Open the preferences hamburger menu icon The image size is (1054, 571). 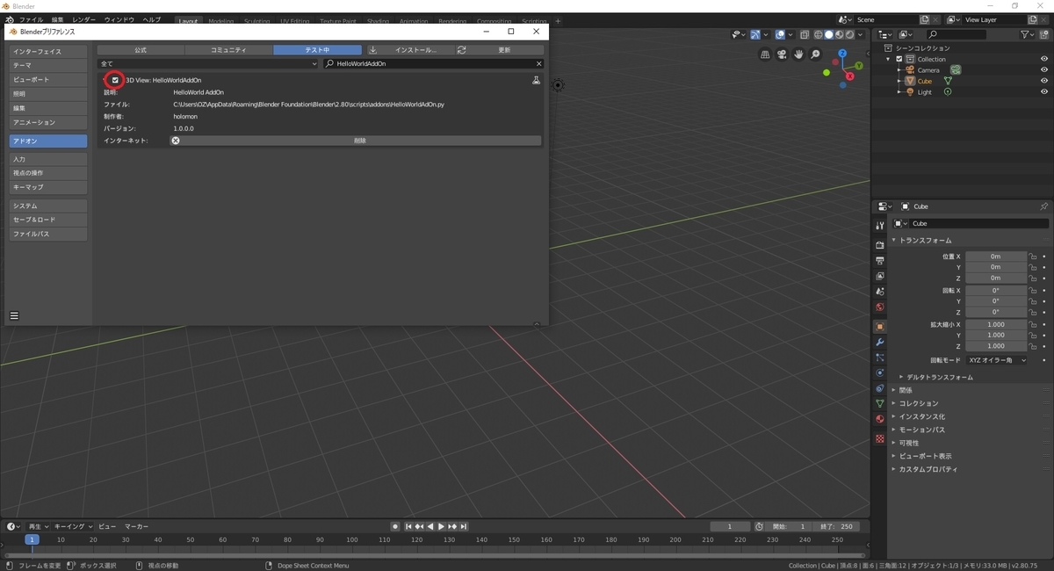[14, 315]
